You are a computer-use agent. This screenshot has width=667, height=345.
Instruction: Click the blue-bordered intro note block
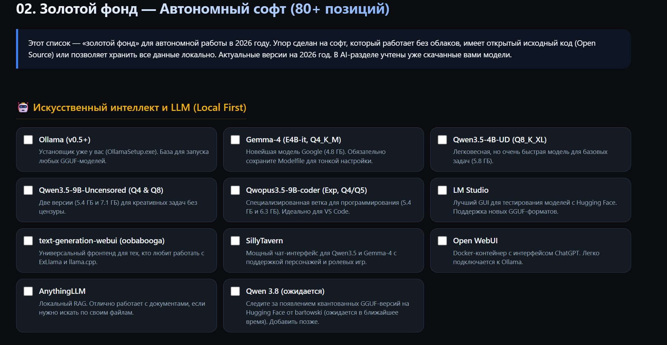click(323, 49)
